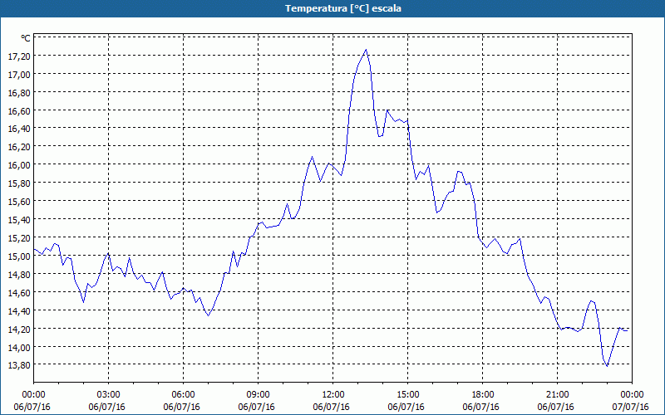The image size is (665, 415).
Task: Click the 18:00 time axis label
Action: tap(482, 395)
